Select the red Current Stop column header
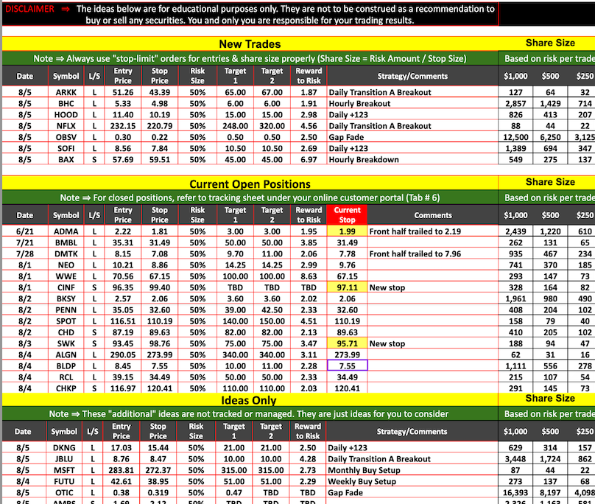595x504 pixels. pyautogui.click(x=347, y=215)
